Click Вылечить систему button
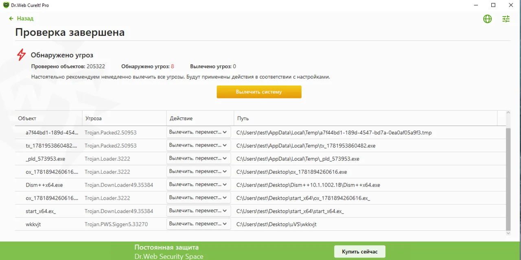This screenshot has width=521, height=260. (259, 92)
